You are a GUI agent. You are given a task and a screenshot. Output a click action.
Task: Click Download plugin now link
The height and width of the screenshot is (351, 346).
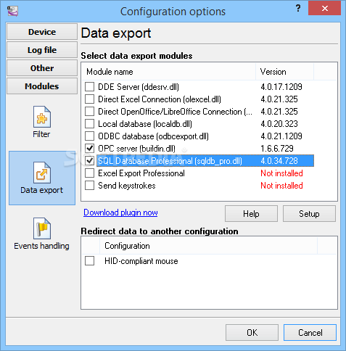click(x=120, y=212)
